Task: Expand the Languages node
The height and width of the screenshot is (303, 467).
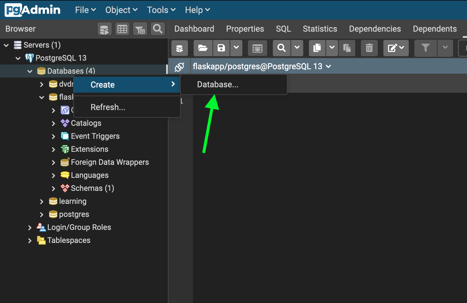Action: [53, 175]
